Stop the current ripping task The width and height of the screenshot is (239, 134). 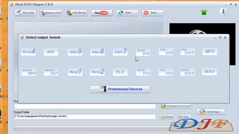[x=153, y=13]
